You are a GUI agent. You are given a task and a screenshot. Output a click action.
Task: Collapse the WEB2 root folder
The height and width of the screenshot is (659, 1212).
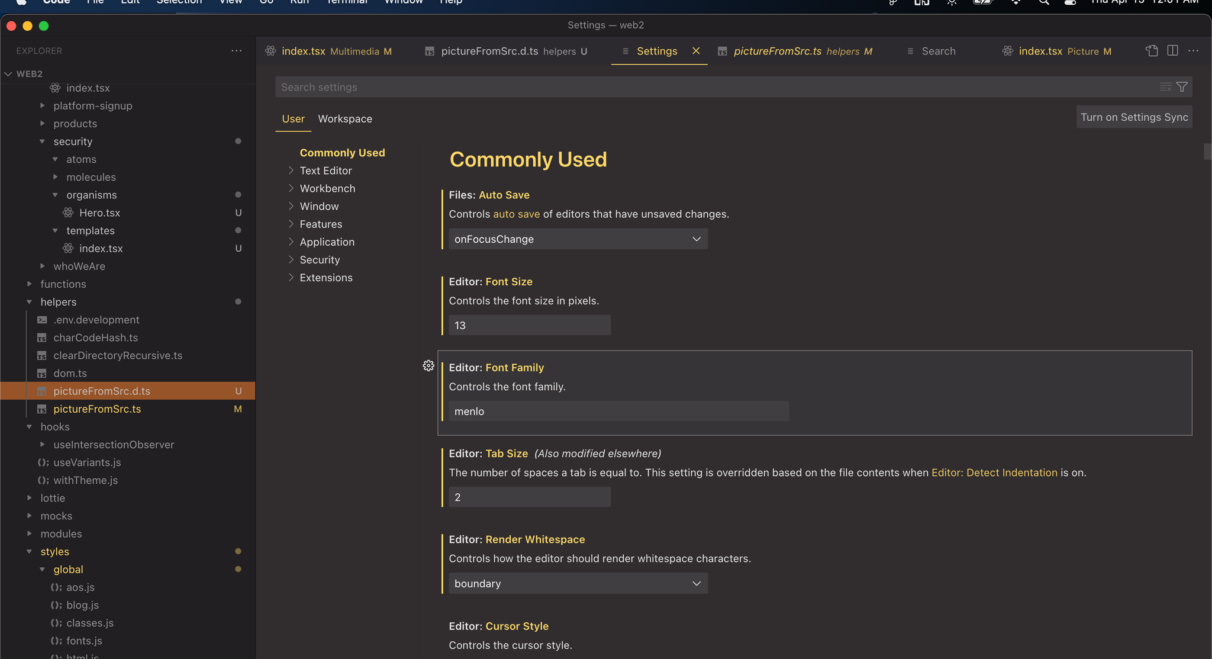8,74
